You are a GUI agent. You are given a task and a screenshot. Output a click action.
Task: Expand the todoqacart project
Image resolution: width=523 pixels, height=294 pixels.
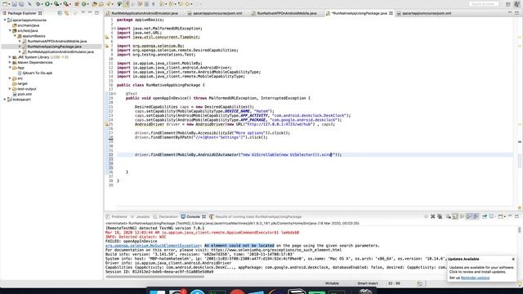click(x=5, y=100)
